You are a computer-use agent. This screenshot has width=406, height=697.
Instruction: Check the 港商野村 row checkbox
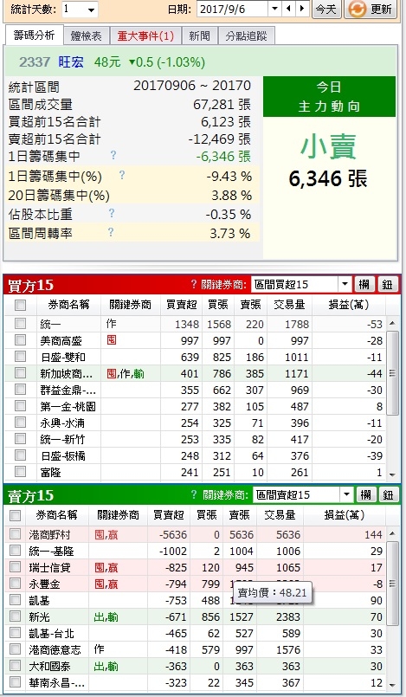click(x=15, y=534)
